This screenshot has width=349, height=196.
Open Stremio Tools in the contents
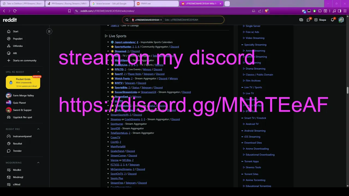(253, 167)
